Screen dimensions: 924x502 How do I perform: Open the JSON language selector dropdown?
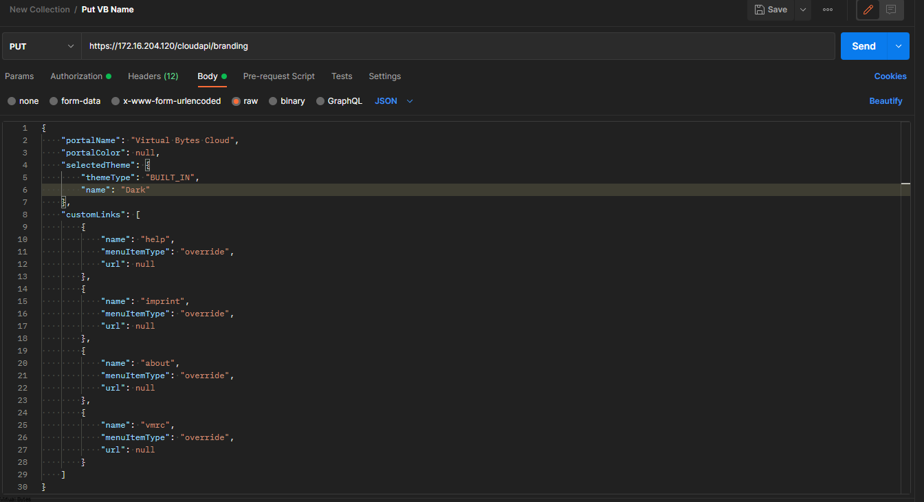tap(393, 100)
